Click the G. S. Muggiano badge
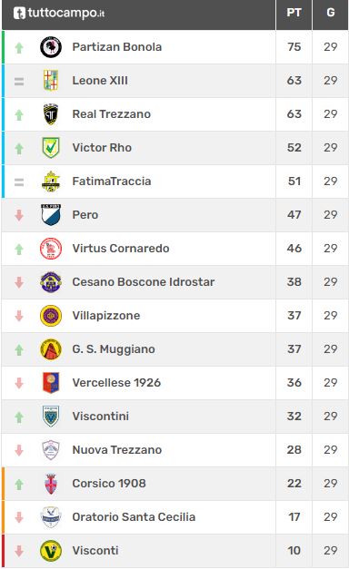 pos(51,349)
